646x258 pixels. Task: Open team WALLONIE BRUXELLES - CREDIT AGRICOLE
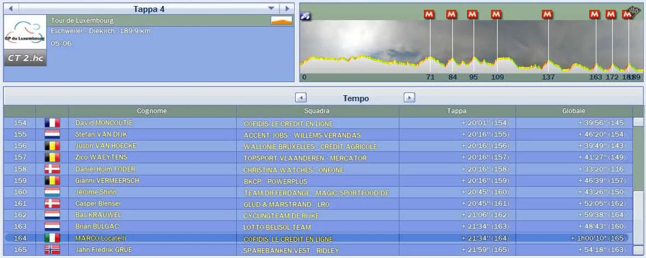coord(310,146)
